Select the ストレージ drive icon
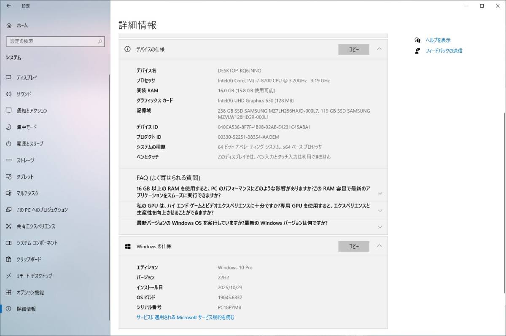The width and height of the screenshot is (506, 336). (8, 160)
